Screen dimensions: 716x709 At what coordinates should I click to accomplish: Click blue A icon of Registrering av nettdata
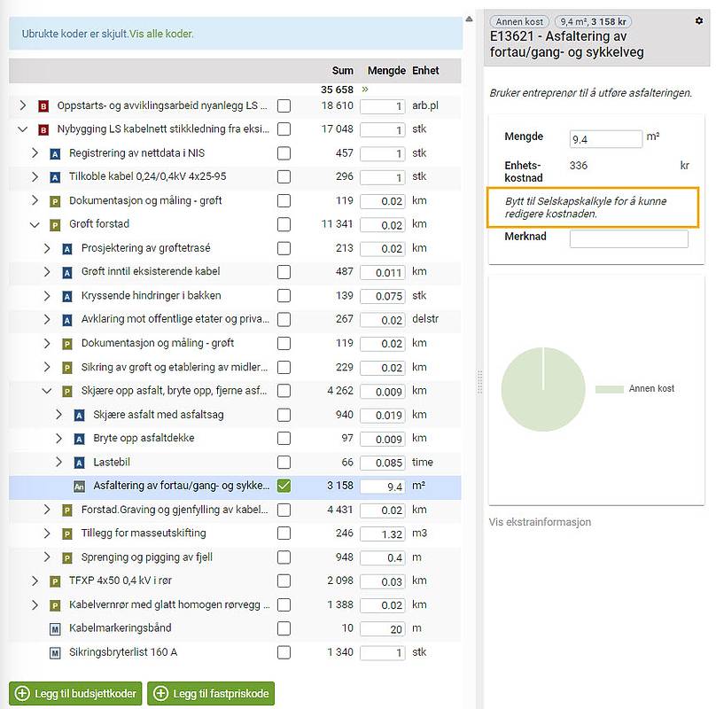55,154
